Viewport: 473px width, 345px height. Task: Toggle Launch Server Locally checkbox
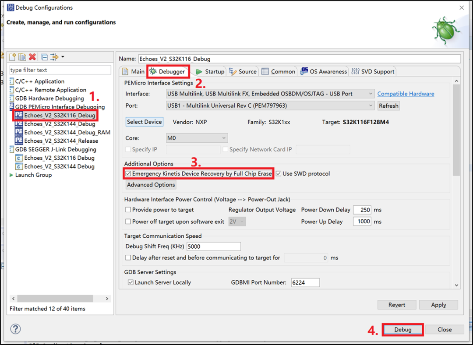pos(131,282)
